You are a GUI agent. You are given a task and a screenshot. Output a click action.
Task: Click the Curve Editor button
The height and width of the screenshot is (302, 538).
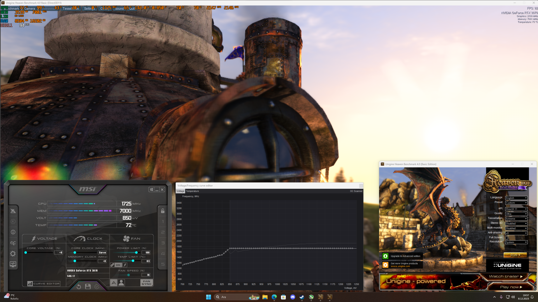[44, 284]
